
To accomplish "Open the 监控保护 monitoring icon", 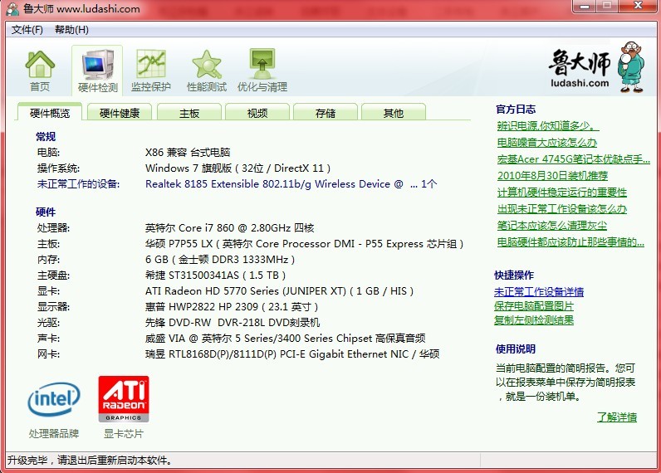I will 150,71.
